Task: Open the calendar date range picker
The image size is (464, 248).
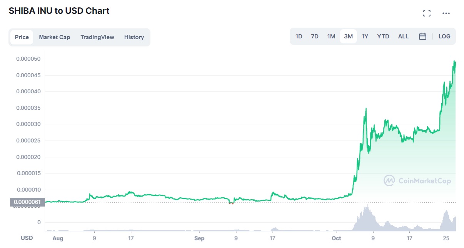Action: coord(422,36)
